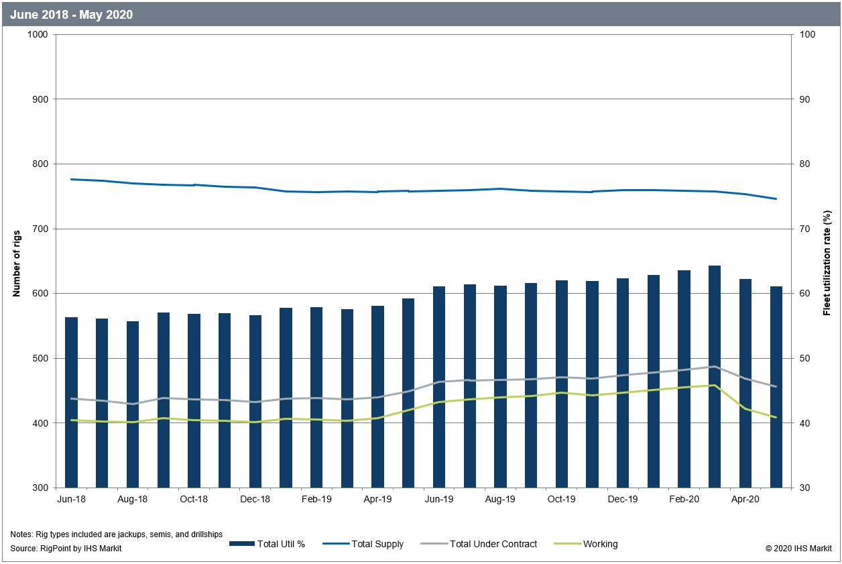Click the blue Total Supply legend line marker
Screen dimensions: 842x564
click(x=336, y=544)
